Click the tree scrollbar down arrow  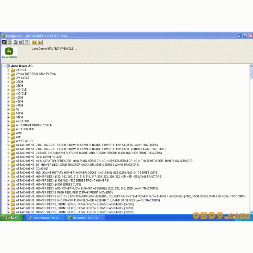point(251,212)
